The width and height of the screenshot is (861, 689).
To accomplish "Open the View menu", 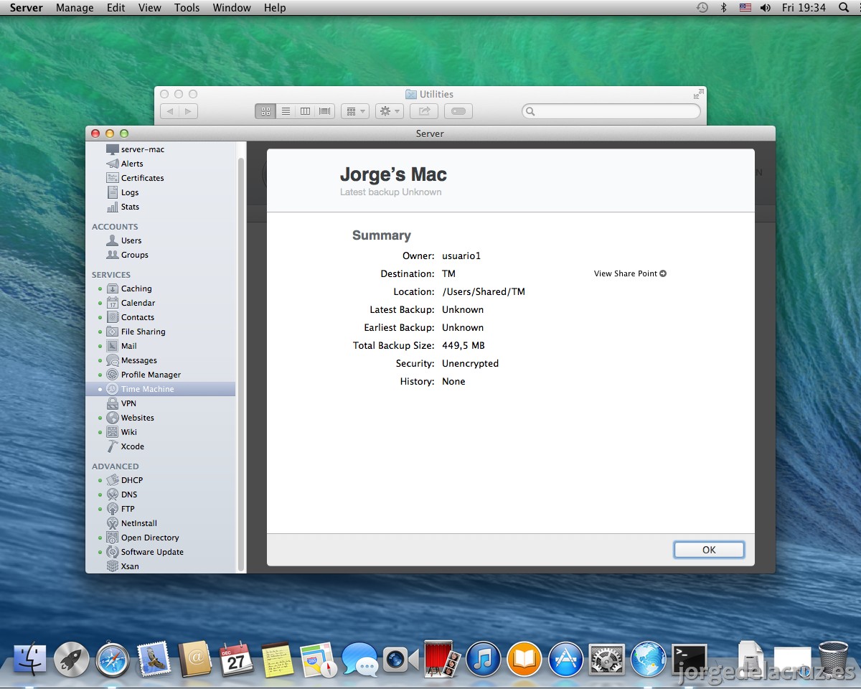I will coord(150,8).
